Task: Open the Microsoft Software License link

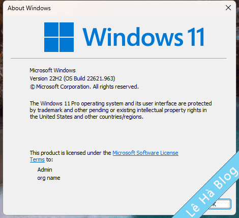Action: click(145, 153)
